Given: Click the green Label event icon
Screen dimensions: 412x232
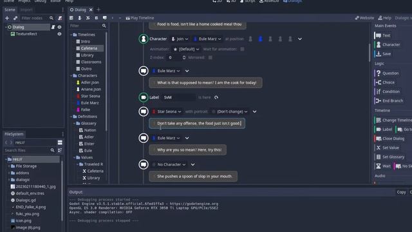Looking at the screenshot, I should tap(144, 97).
